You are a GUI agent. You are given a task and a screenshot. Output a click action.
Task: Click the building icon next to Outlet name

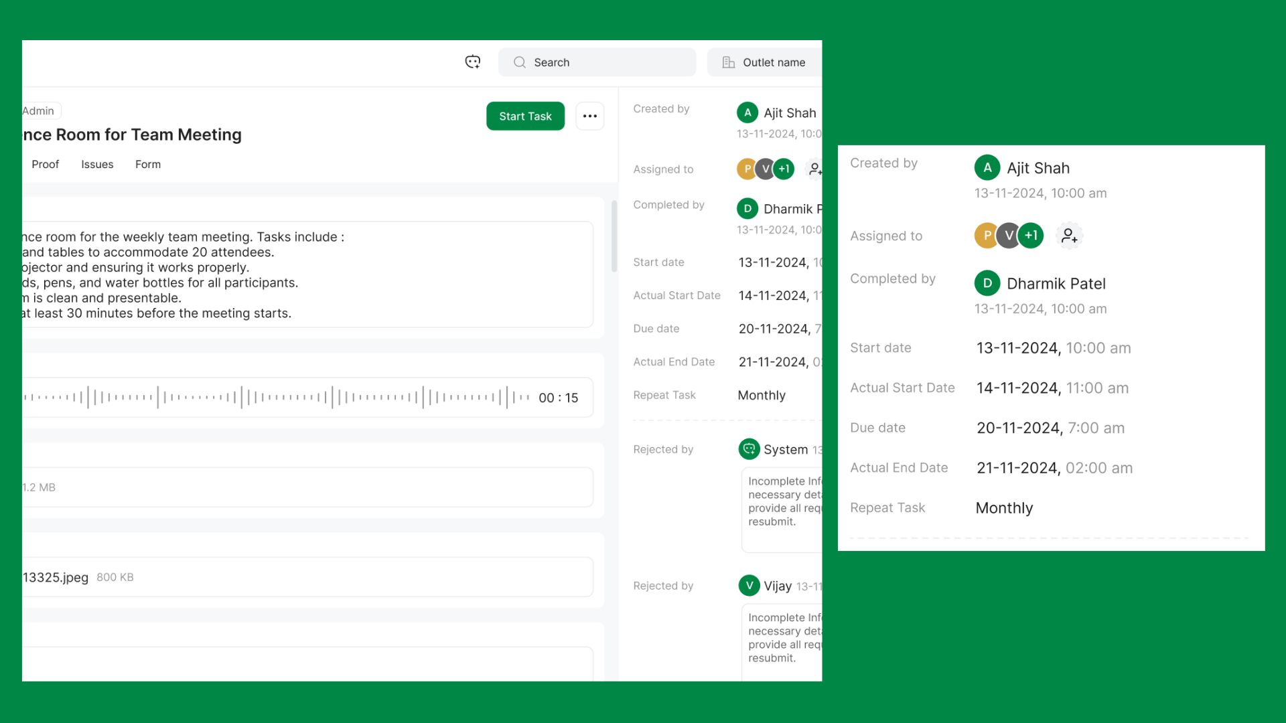(728, 62)
